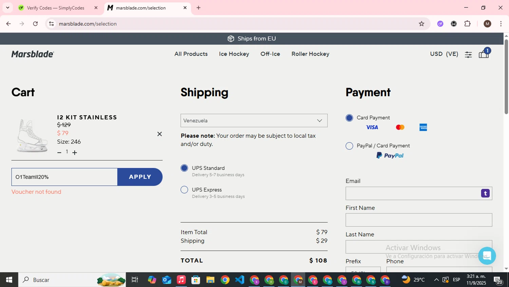Select PayPal / Card Payment option
The height and width of the screenshot is (287, 509).
[x=349, y=146]
